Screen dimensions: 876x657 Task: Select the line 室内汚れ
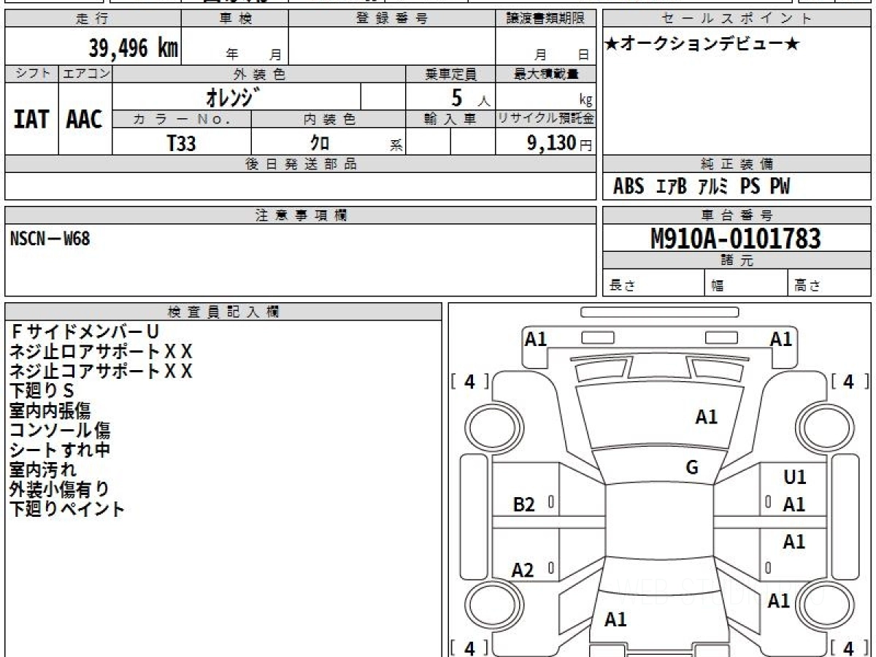[43, 470]
